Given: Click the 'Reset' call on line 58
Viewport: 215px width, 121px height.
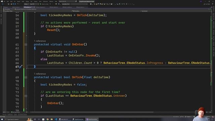Looking at the screenshot, I should [51, 30].
